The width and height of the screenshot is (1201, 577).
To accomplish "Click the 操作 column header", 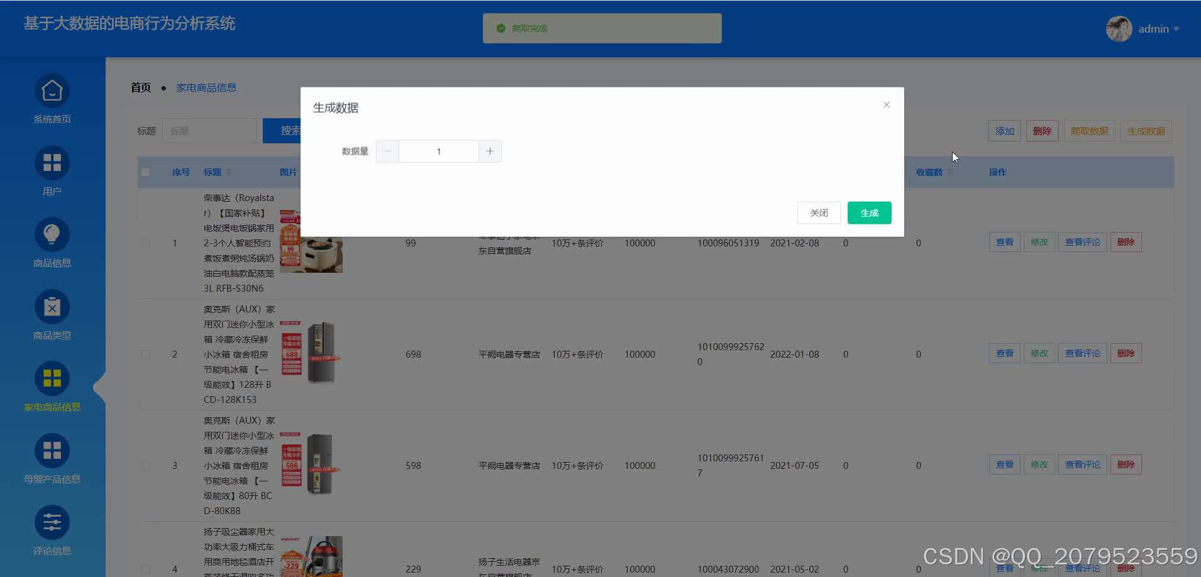I will coord(997,172).
